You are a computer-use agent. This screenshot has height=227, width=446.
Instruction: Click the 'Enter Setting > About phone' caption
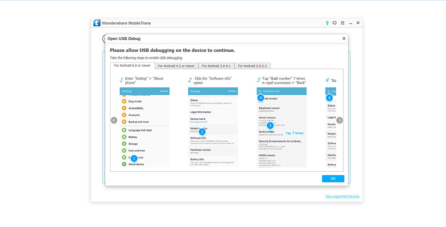(144, 80)
